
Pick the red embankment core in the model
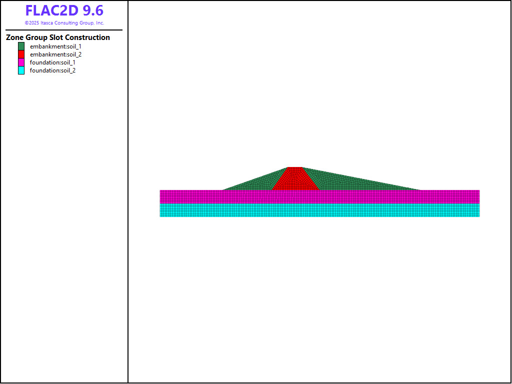point(295,180)
